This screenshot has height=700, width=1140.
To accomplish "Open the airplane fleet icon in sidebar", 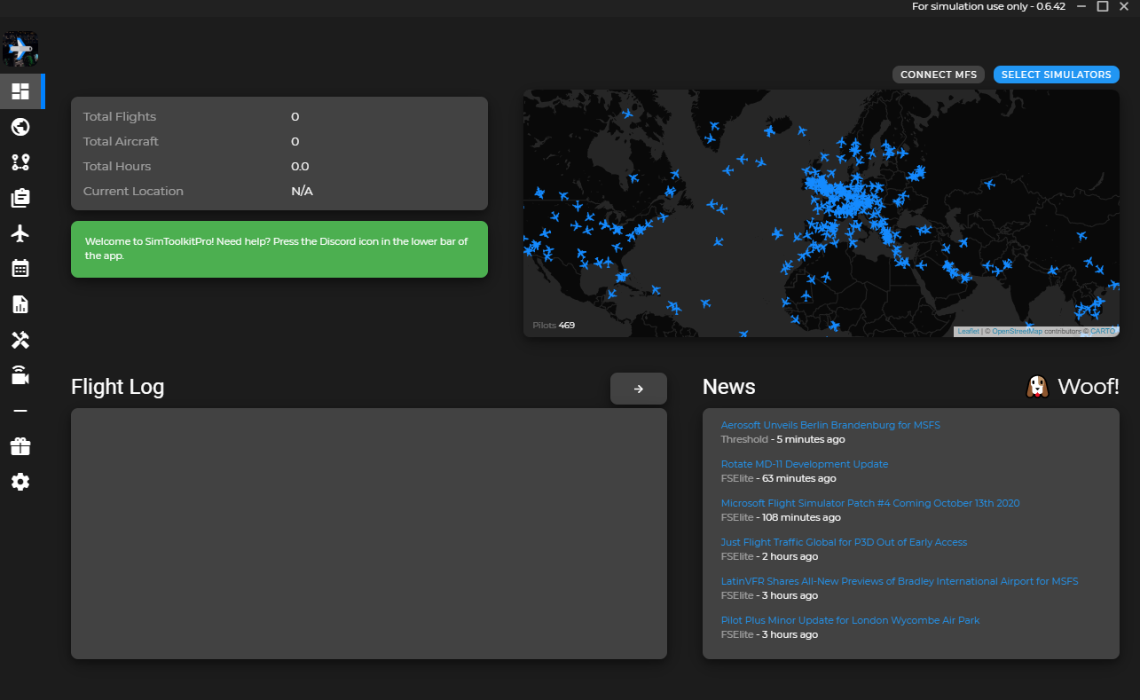I will (x=20, y=233).
